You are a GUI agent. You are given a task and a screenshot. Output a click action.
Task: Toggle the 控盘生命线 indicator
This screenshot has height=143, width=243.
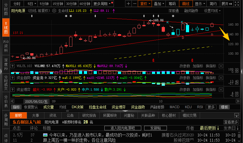click(97, 107)
